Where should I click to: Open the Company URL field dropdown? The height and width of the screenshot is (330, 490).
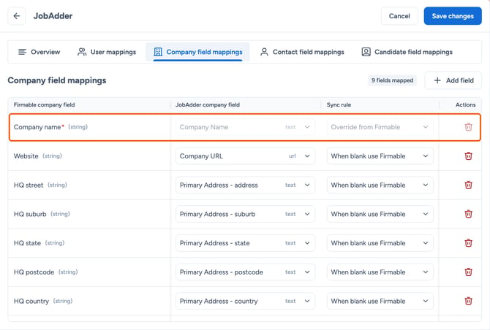pyautogui.click(x=245, y=156)
